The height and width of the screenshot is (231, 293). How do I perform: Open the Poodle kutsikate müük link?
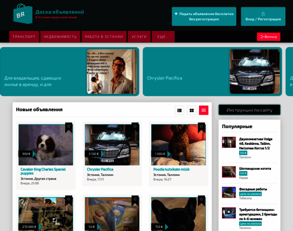pos(171,169)
